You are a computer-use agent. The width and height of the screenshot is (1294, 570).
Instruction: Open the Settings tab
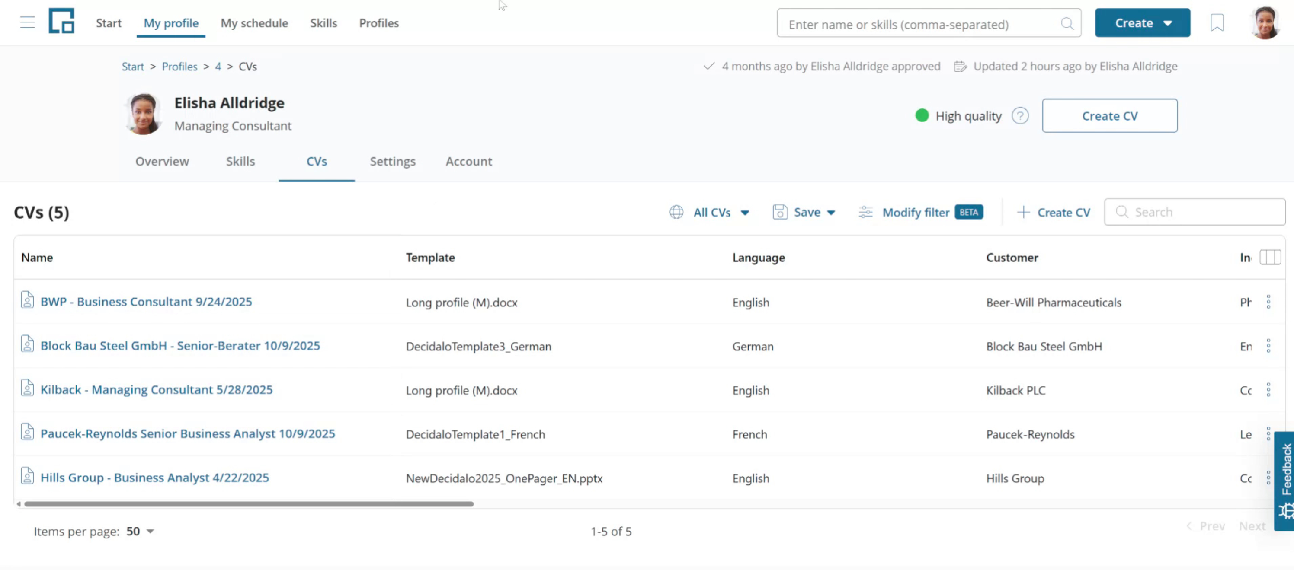[x=392, y=162]
